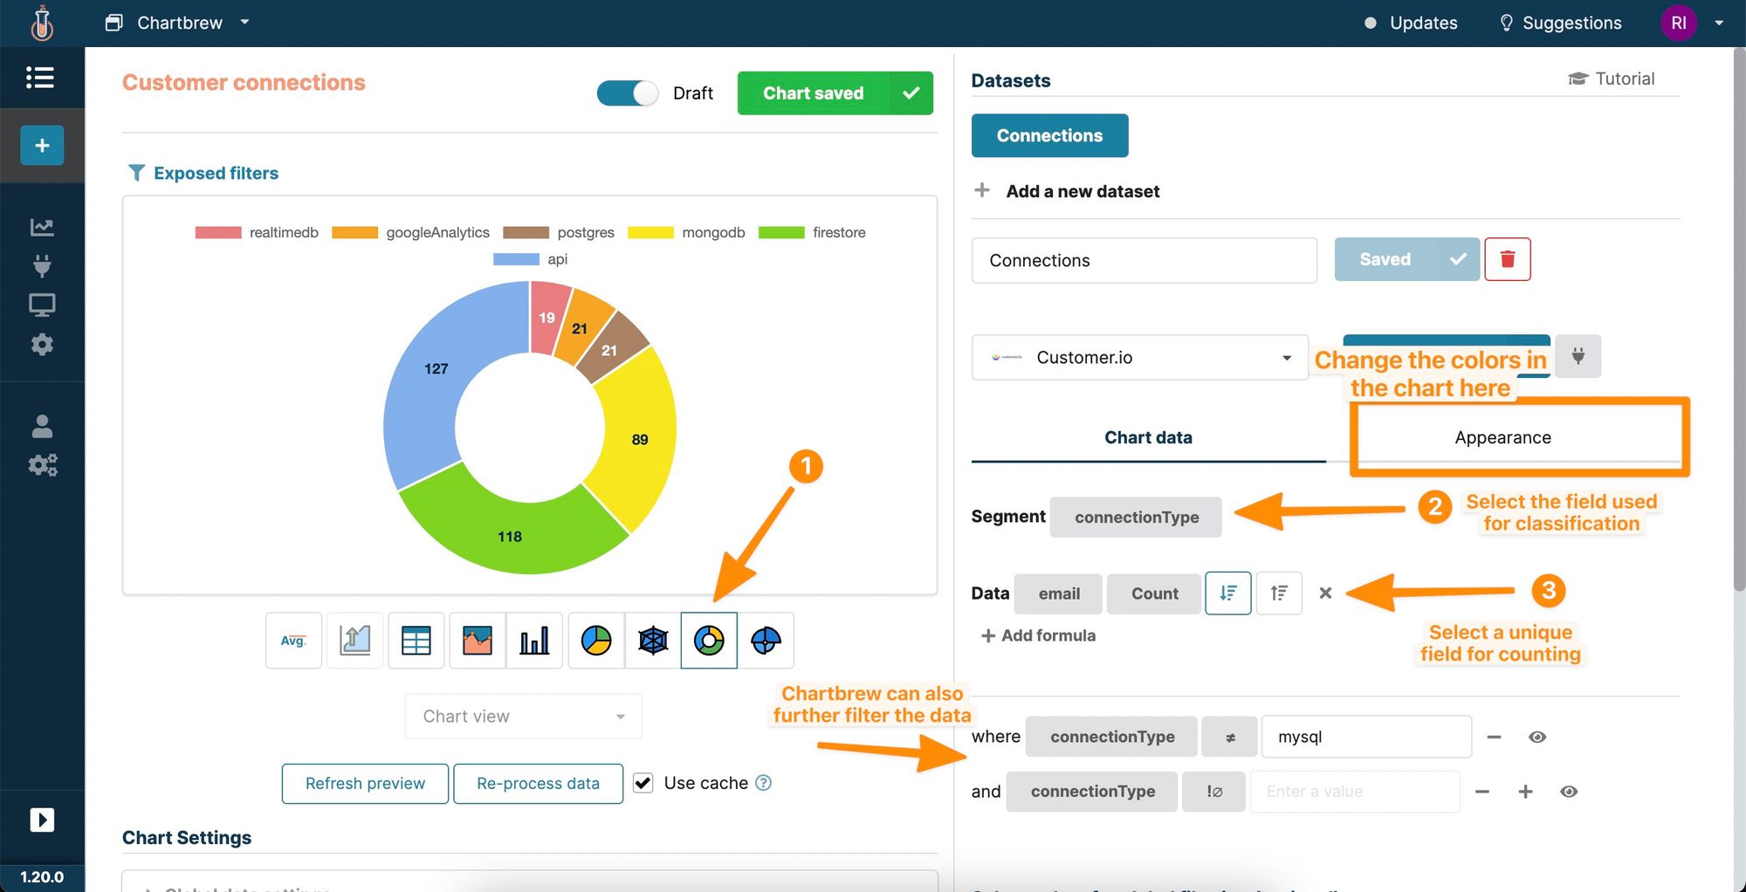Screen dimensions: 1746x892
Task: Select the bar chart type
Action: pos(534,640)
